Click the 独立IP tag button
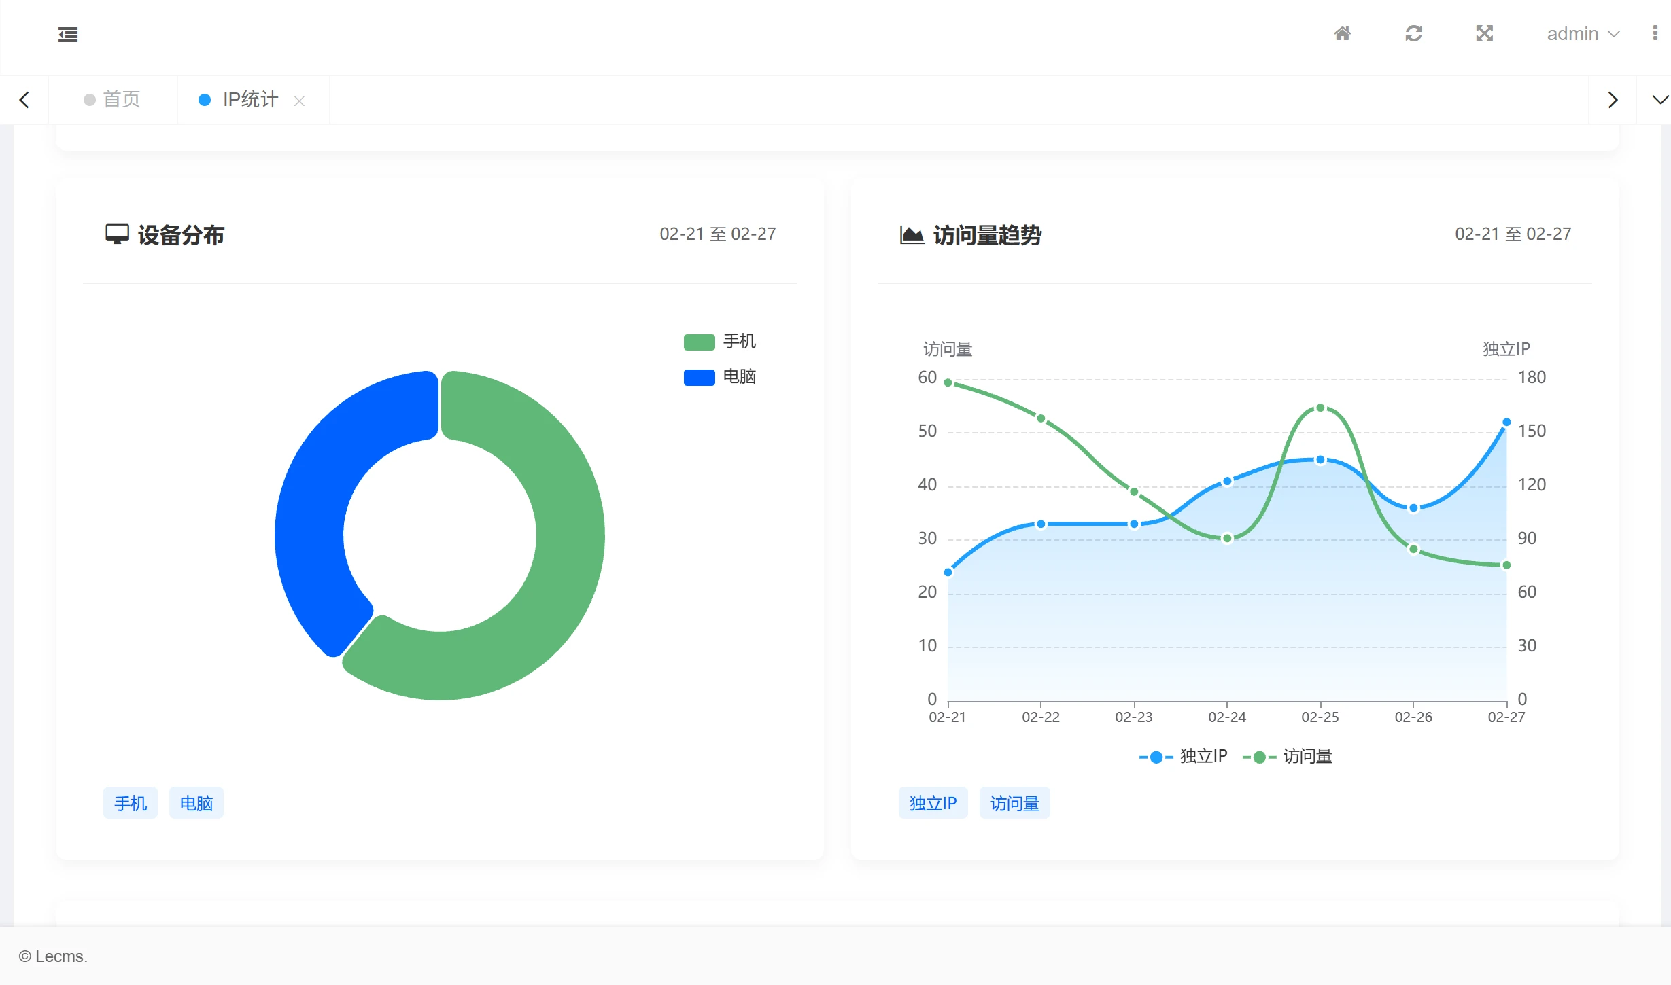Viewport: 1671px width, 985px height. (933, 803)
